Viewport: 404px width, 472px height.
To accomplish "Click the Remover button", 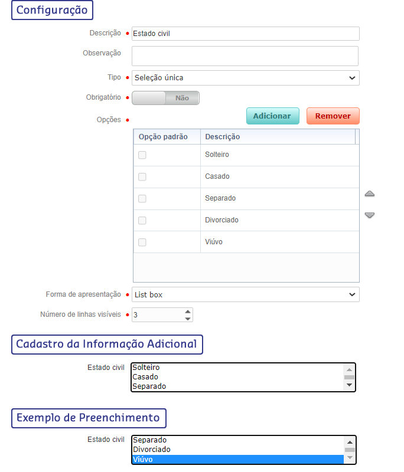I will pos(333,116).
